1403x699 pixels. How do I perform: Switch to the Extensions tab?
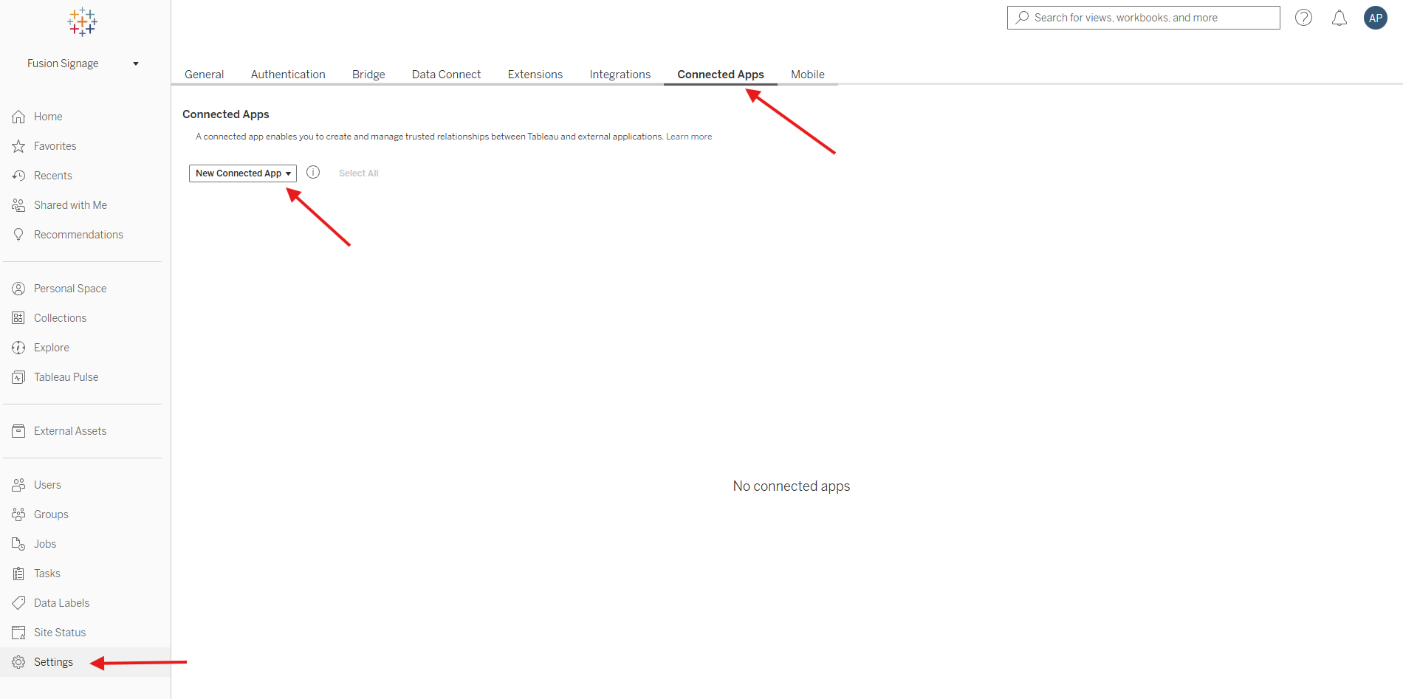[x=535, y=75]
